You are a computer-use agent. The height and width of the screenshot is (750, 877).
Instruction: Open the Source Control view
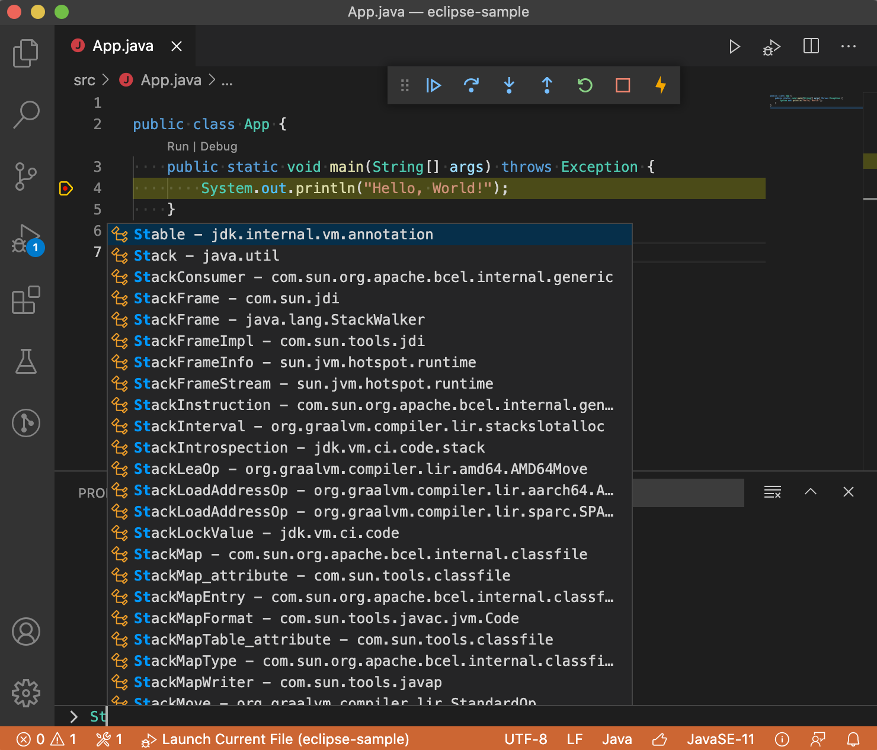coord(26,177)
